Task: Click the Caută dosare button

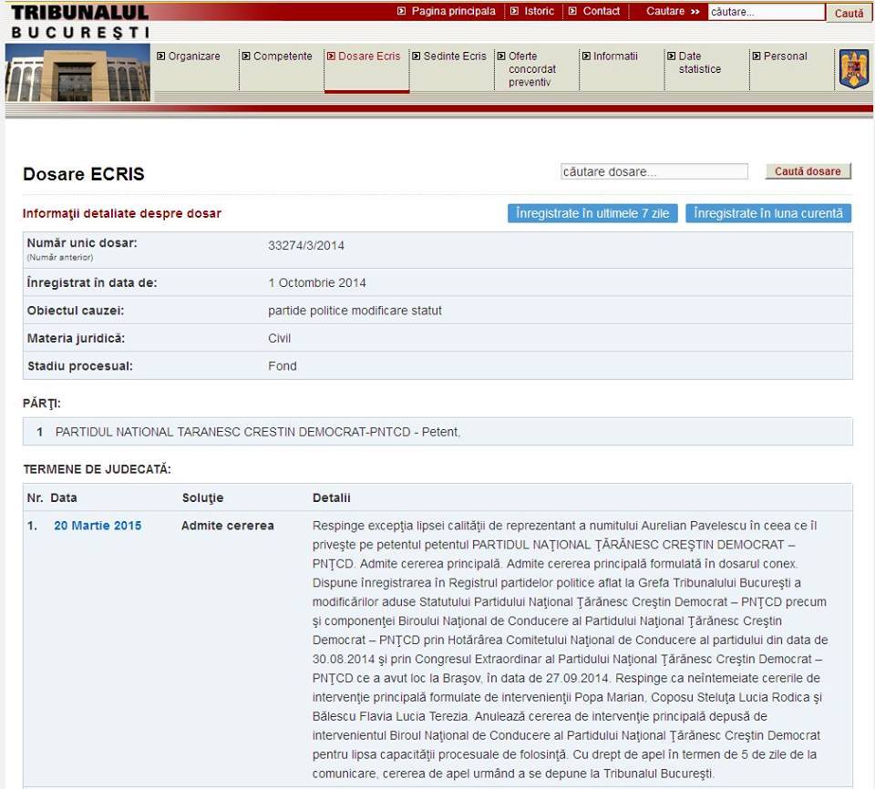Action: [x=808, y=171]
